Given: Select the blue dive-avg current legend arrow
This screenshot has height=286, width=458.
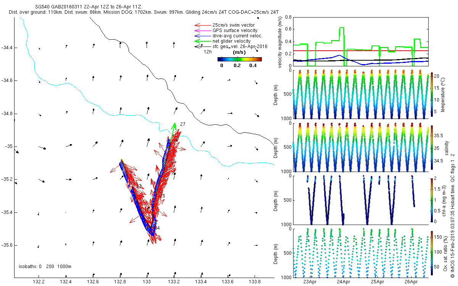Looking at the screenshot, I should (x=202, y=36).
